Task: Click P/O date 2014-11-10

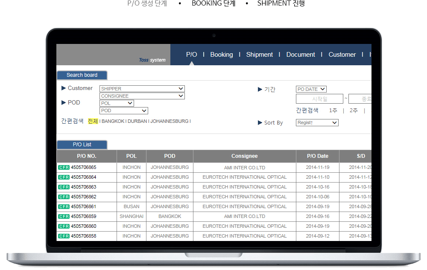Action: click(318, 177)
